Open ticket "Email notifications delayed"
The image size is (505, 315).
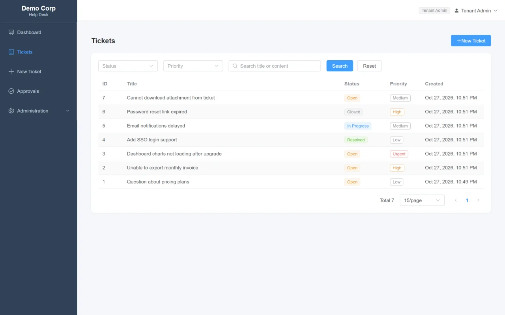(x=156, y=126)
